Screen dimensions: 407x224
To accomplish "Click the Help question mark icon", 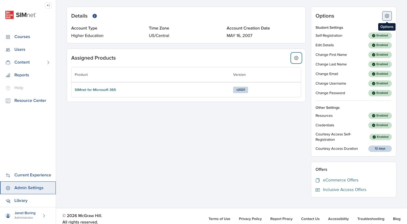I will point(8,88).
